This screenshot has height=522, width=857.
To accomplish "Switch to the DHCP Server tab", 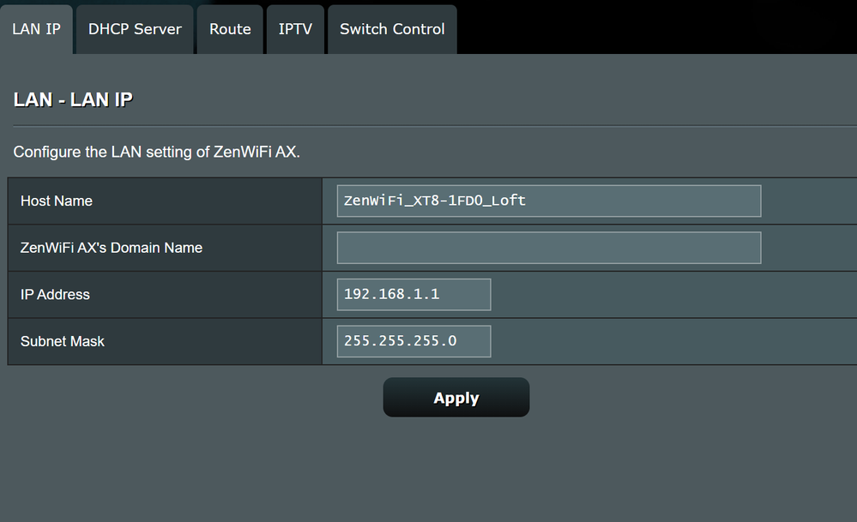I will [135, 29].
